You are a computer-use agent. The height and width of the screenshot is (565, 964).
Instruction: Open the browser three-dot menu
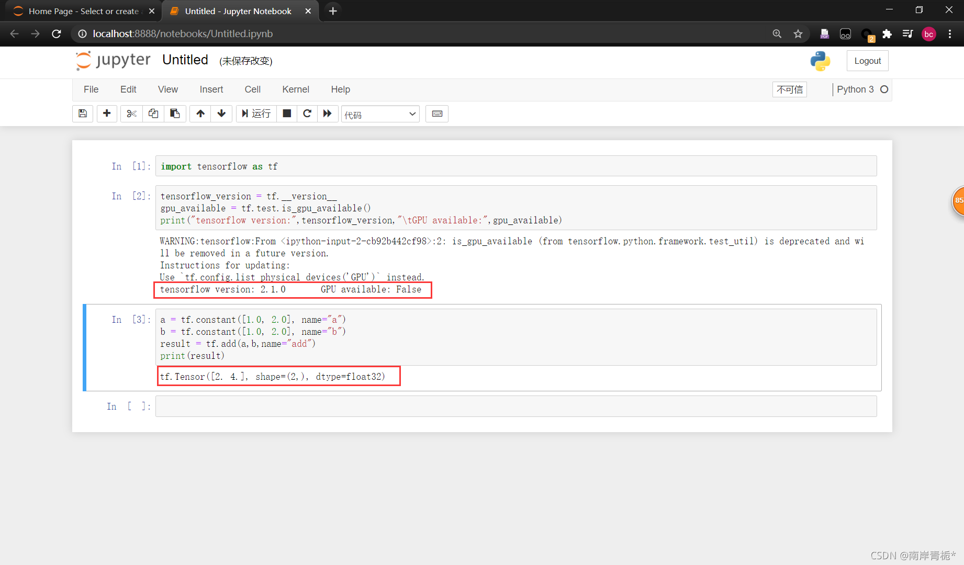949,33
